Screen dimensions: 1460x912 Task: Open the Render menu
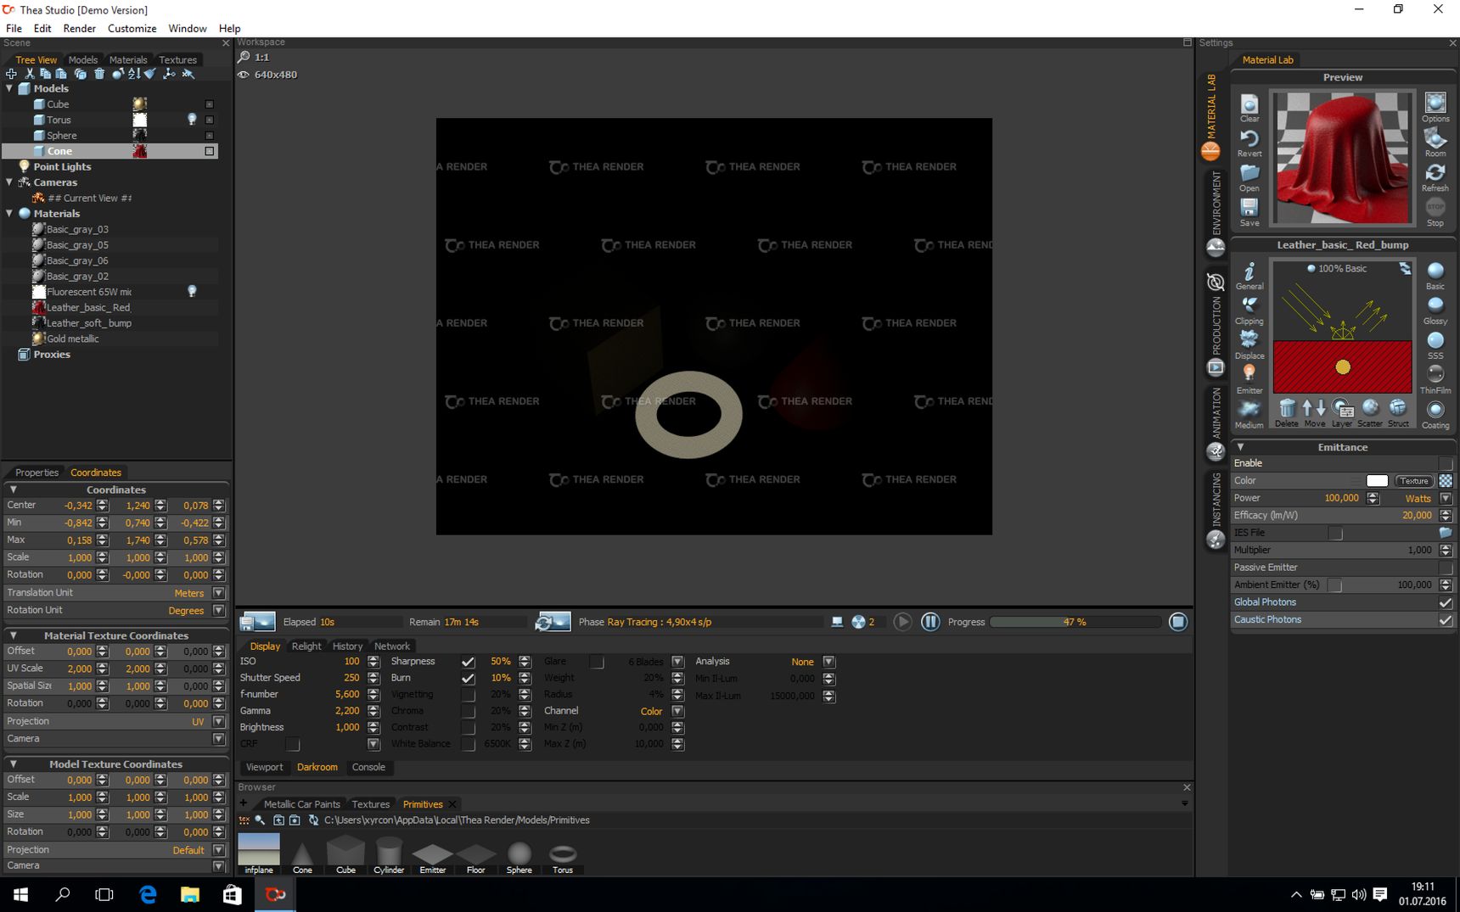tap(80, 28)
